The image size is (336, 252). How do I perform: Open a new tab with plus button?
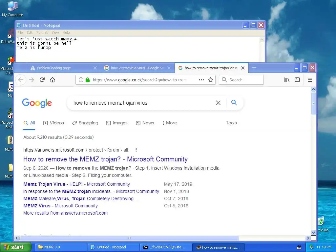(x=254, y=68)
